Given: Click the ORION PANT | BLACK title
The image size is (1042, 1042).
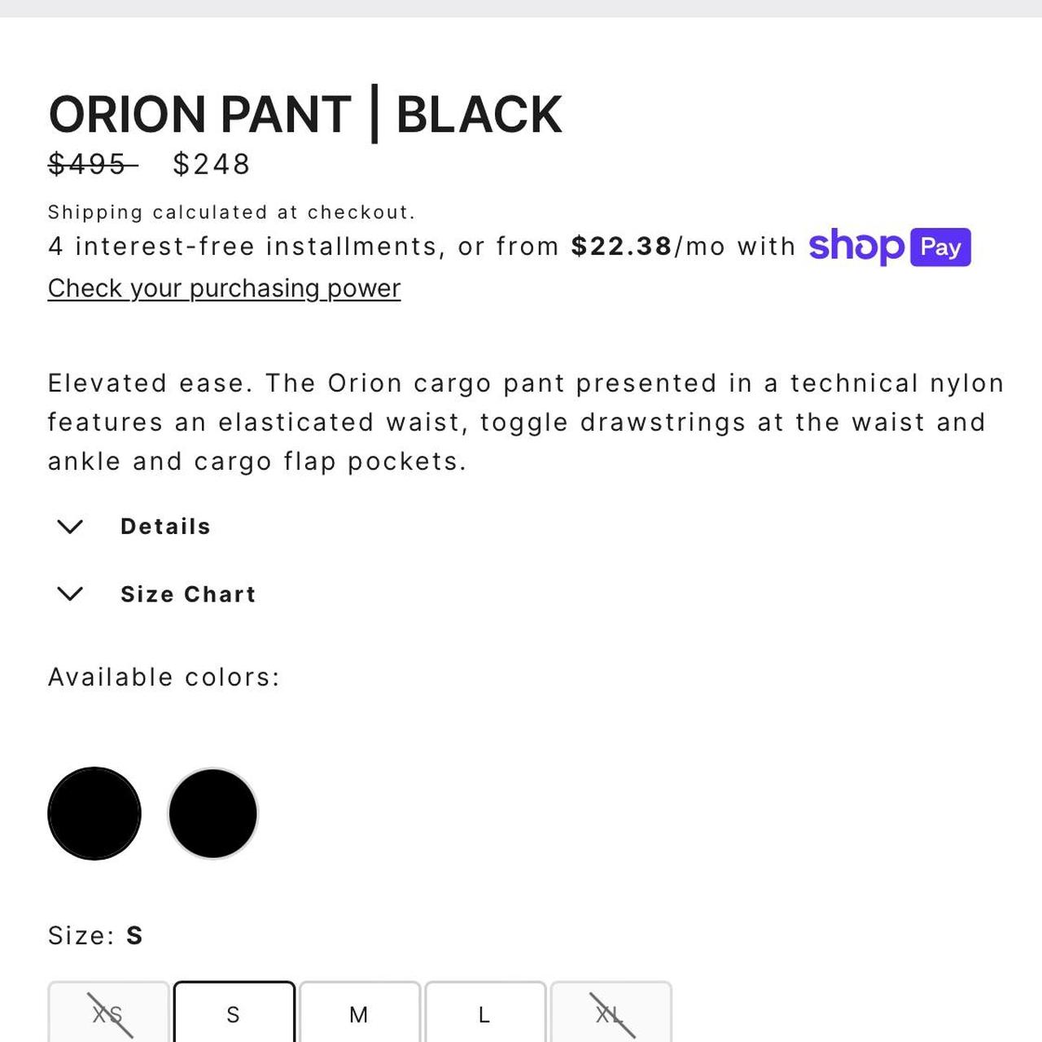Looking at the screenshot, I should [304, 114].
